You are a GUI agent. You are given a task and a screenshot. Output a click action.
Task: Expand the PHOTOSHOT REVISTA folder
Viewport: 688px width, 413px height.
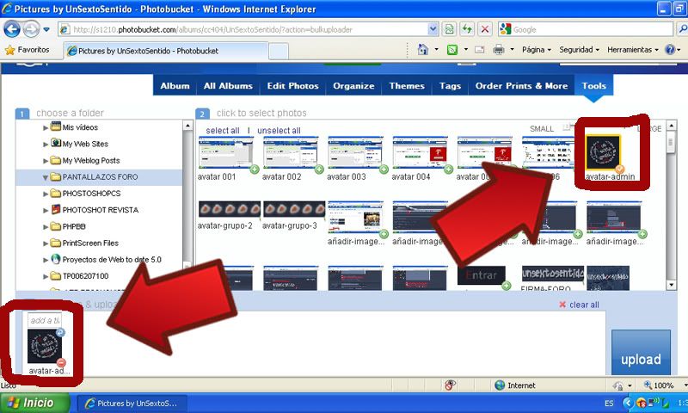click(46, 210)
